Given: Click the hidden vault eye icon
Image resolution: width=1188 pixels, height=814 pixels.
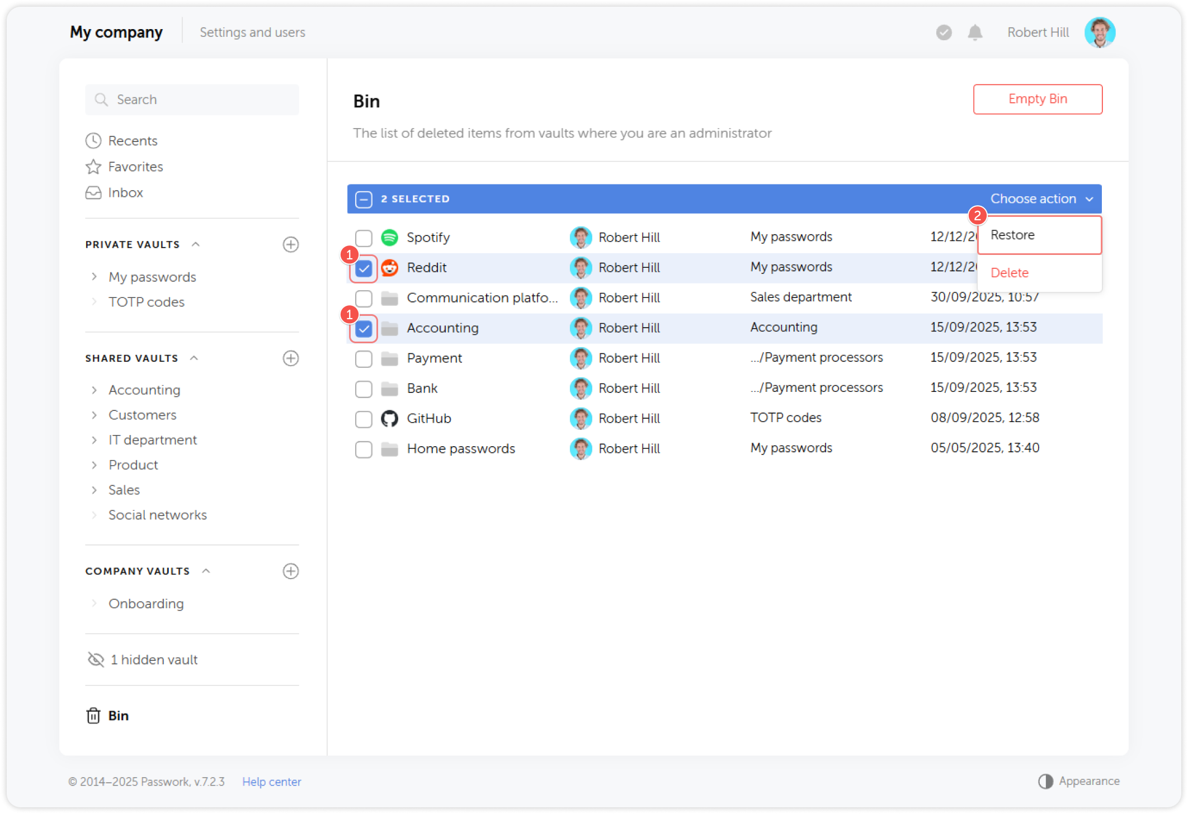Looking at the screenshot, I should pyautogui.click(x=96, y=660).
